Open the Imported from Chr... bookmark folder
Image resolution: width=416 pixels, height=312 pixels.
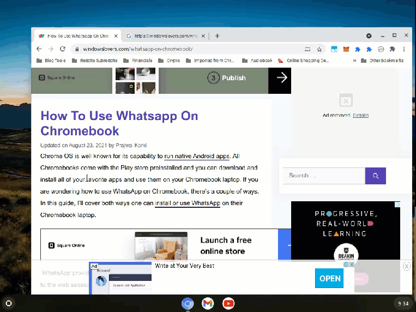[210, 61]
